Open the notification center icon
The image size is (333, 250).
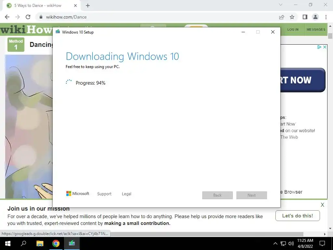pyautogui.click(x=322, y=243)
